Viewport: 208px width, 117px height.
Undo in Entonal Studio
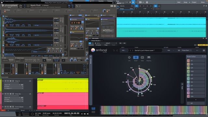click(114, 50)
